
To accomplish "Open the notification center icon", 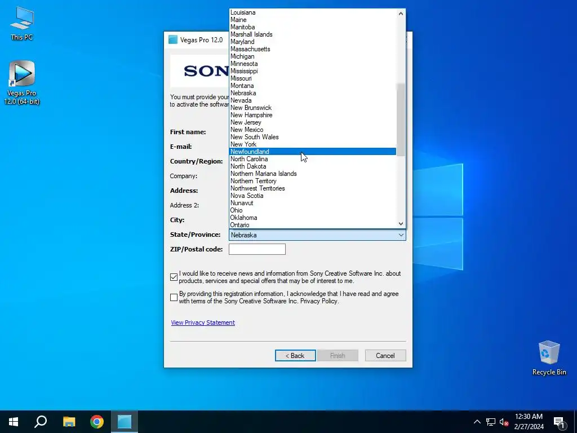I will tap(560, 422).
